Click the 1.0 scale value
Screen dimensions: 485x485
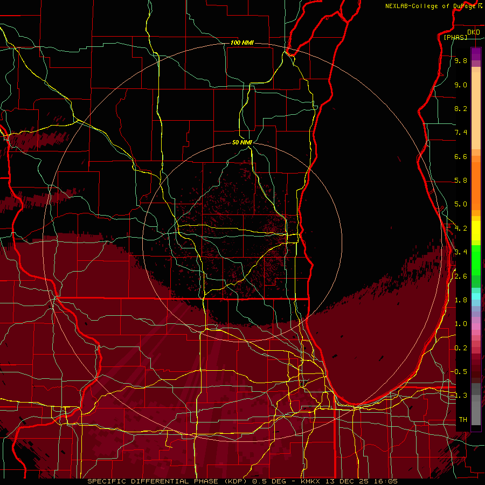461,324
